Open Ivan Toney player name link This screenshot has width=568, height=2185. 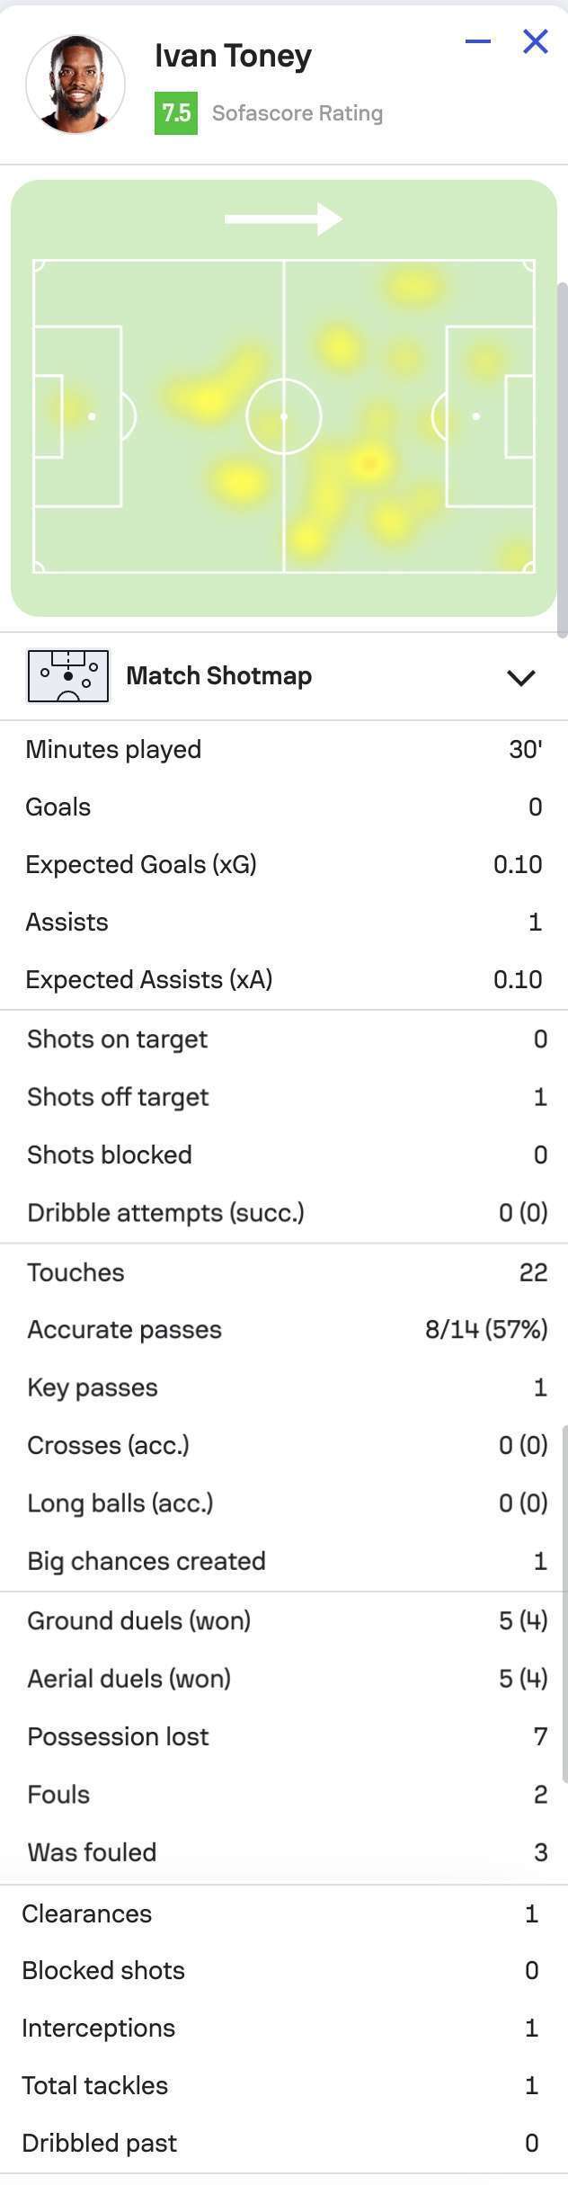tap(233, 56)
